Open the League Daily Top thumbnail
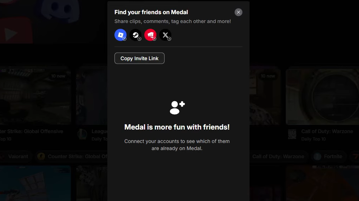This screenshot has height=201, width=359. pyautogui.click(x=92, y=96)
